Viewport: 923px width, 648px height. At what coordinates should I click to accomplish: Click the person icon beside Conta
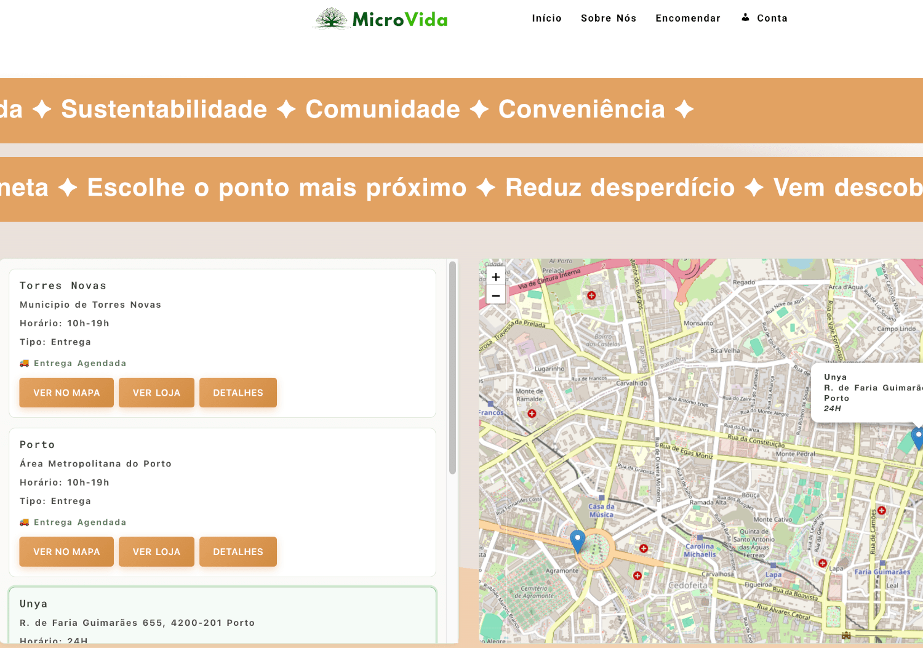coord(746,17)
